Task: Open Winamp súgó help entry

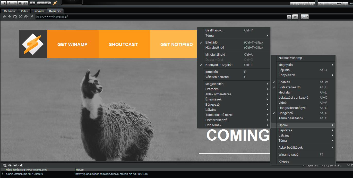Action: [x=303, y=155]
